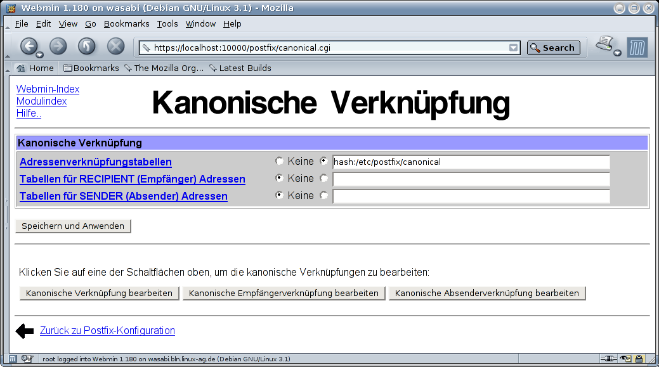Click the Print toolbar icon
The width and height of the screenshot is (659, 367).
[x=604, y=44]
